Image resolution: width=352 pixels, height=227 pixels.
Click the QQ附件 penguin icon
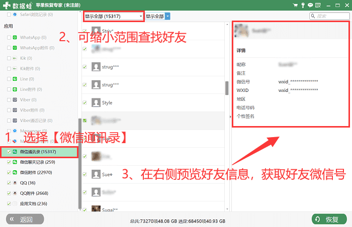tap(15, 193)
